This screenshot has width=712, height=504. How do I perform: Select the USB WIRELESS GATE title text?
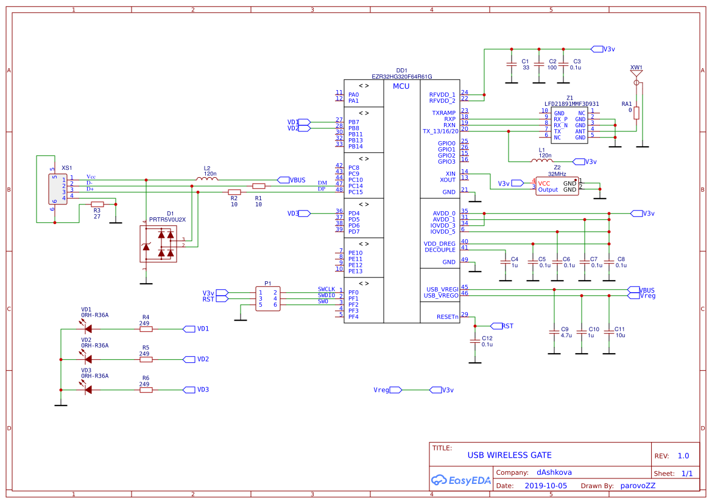509,455
